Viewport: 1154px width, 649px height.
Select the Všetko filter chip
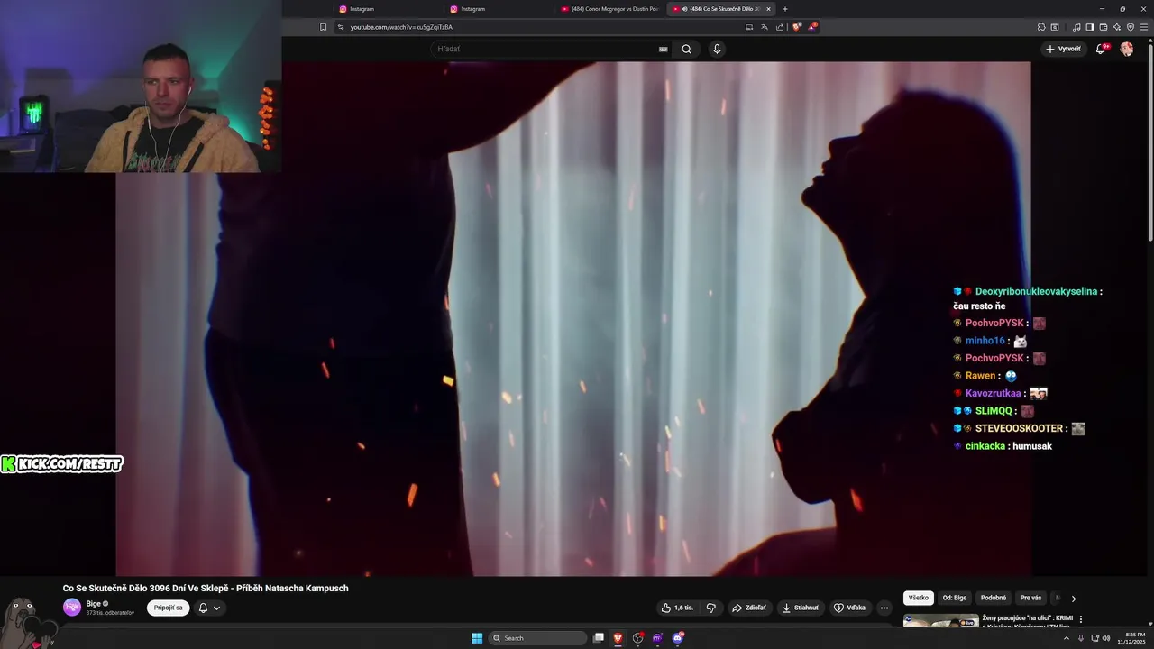pos(919,598)
